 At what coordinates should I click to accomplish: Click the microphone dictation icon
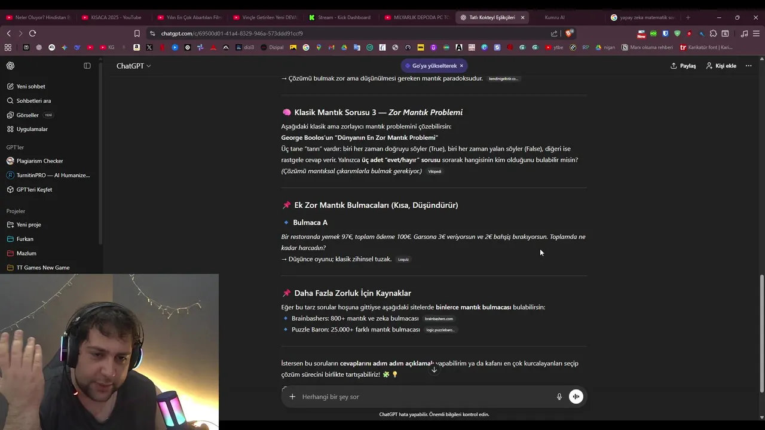coord(559,397)
